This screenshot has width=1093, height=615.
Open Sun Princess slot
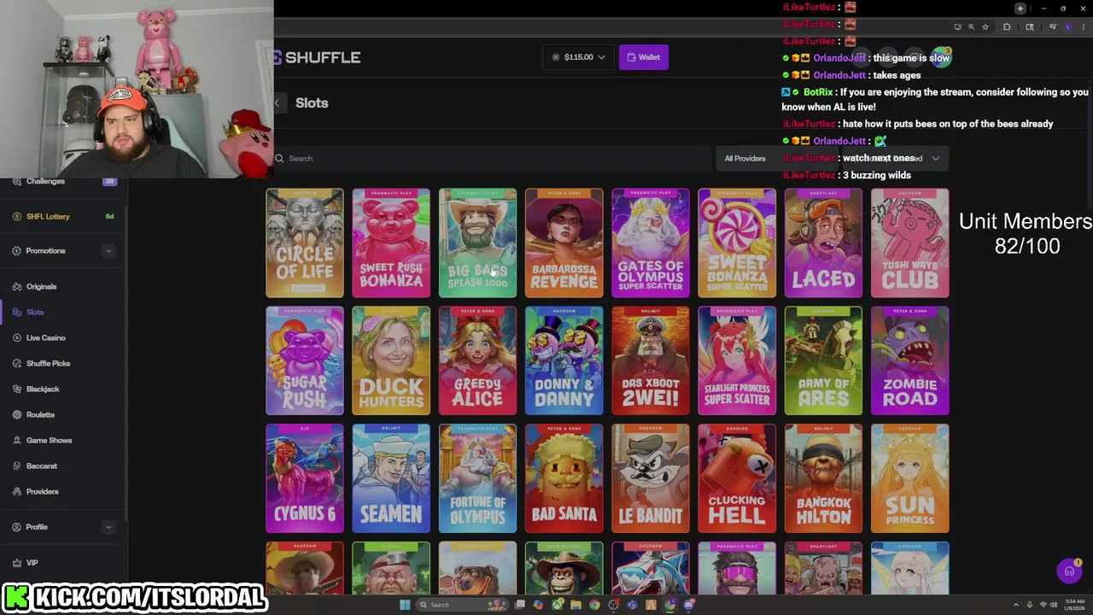909,478
